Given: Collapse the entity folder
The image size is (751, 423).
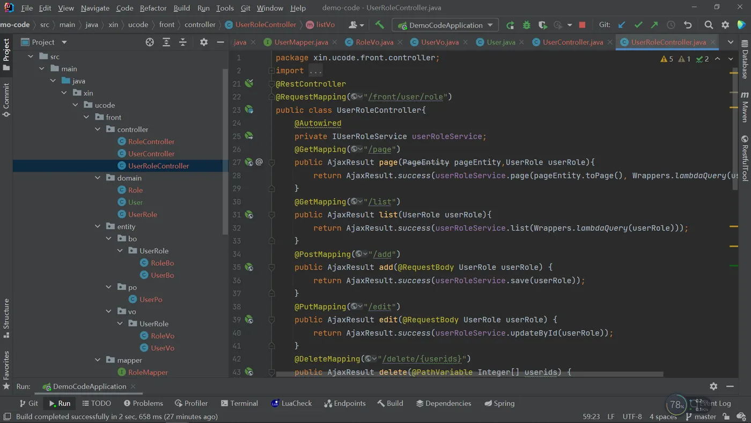Looking at the screenshot, I should (x=98, y=227).
